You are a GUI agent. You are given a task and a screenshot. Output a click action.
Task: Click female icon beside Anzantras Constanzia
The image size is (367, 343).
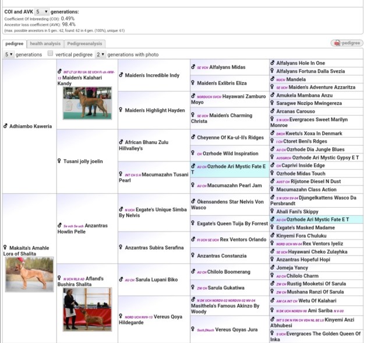coord(194,256)
